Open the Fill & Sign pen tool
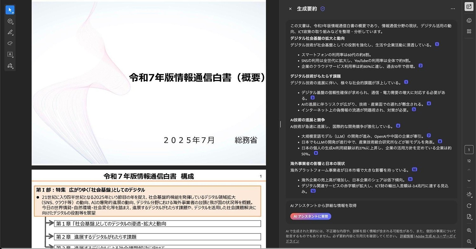The width and height of the screenshot is (476, 249). (10, 66)
